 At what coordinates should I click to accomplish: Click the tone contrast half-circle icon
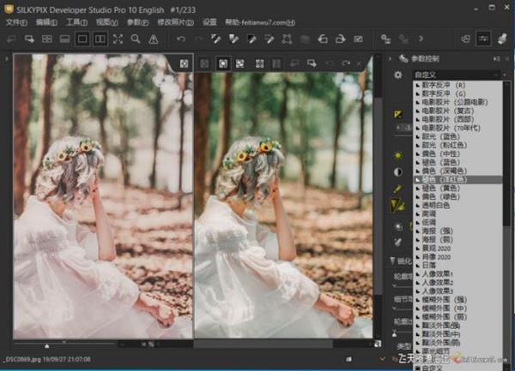tap(398, 171)
